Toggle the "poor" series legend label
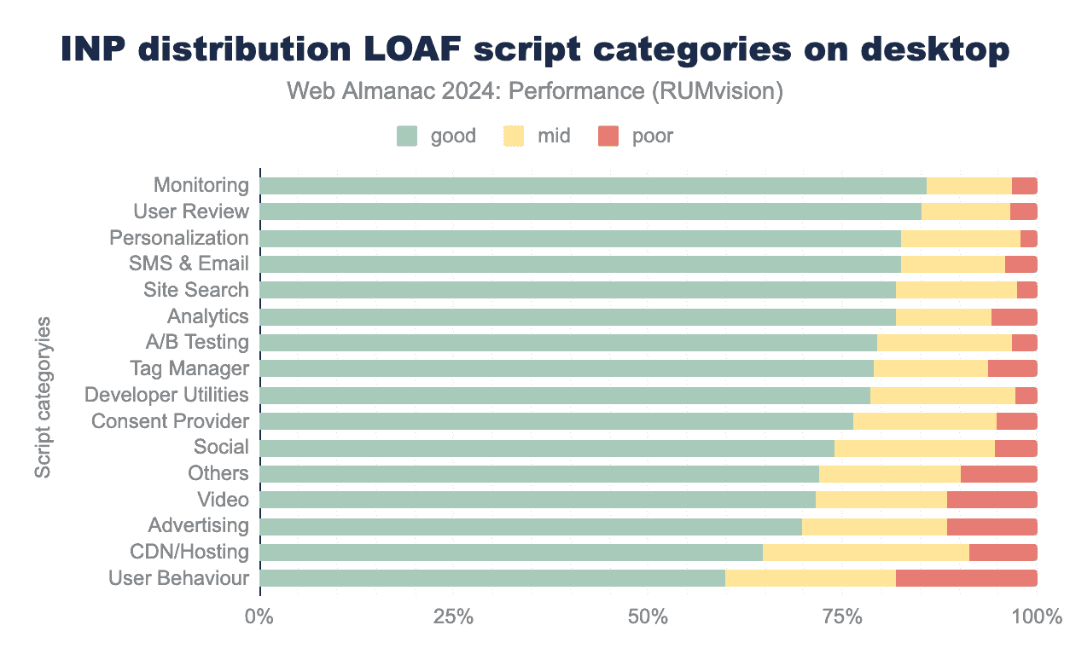This screenshot has height=660, width=1070. tap(652, 136)
